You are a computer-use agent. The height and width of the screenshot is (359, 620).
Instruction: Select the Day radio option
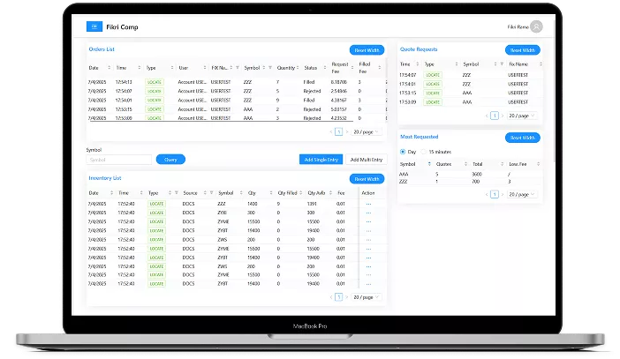pos(403,152)
